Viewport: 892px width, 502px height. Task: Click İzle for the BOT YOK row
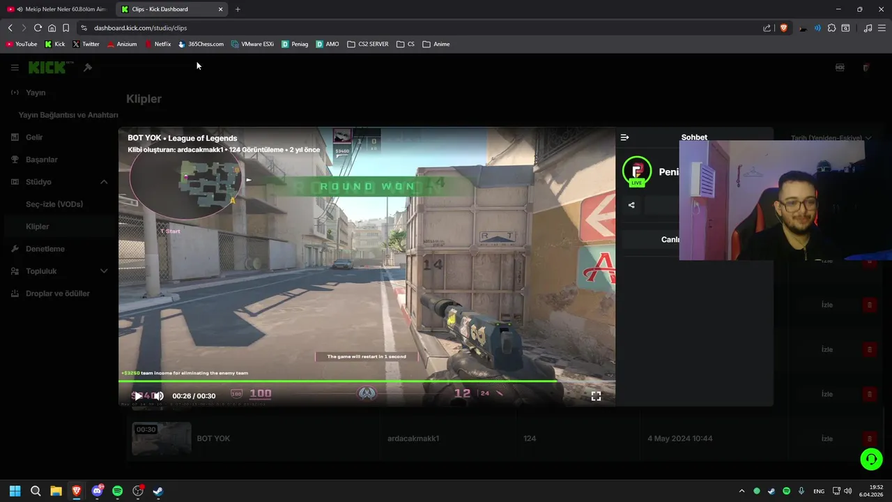[827, 439]
